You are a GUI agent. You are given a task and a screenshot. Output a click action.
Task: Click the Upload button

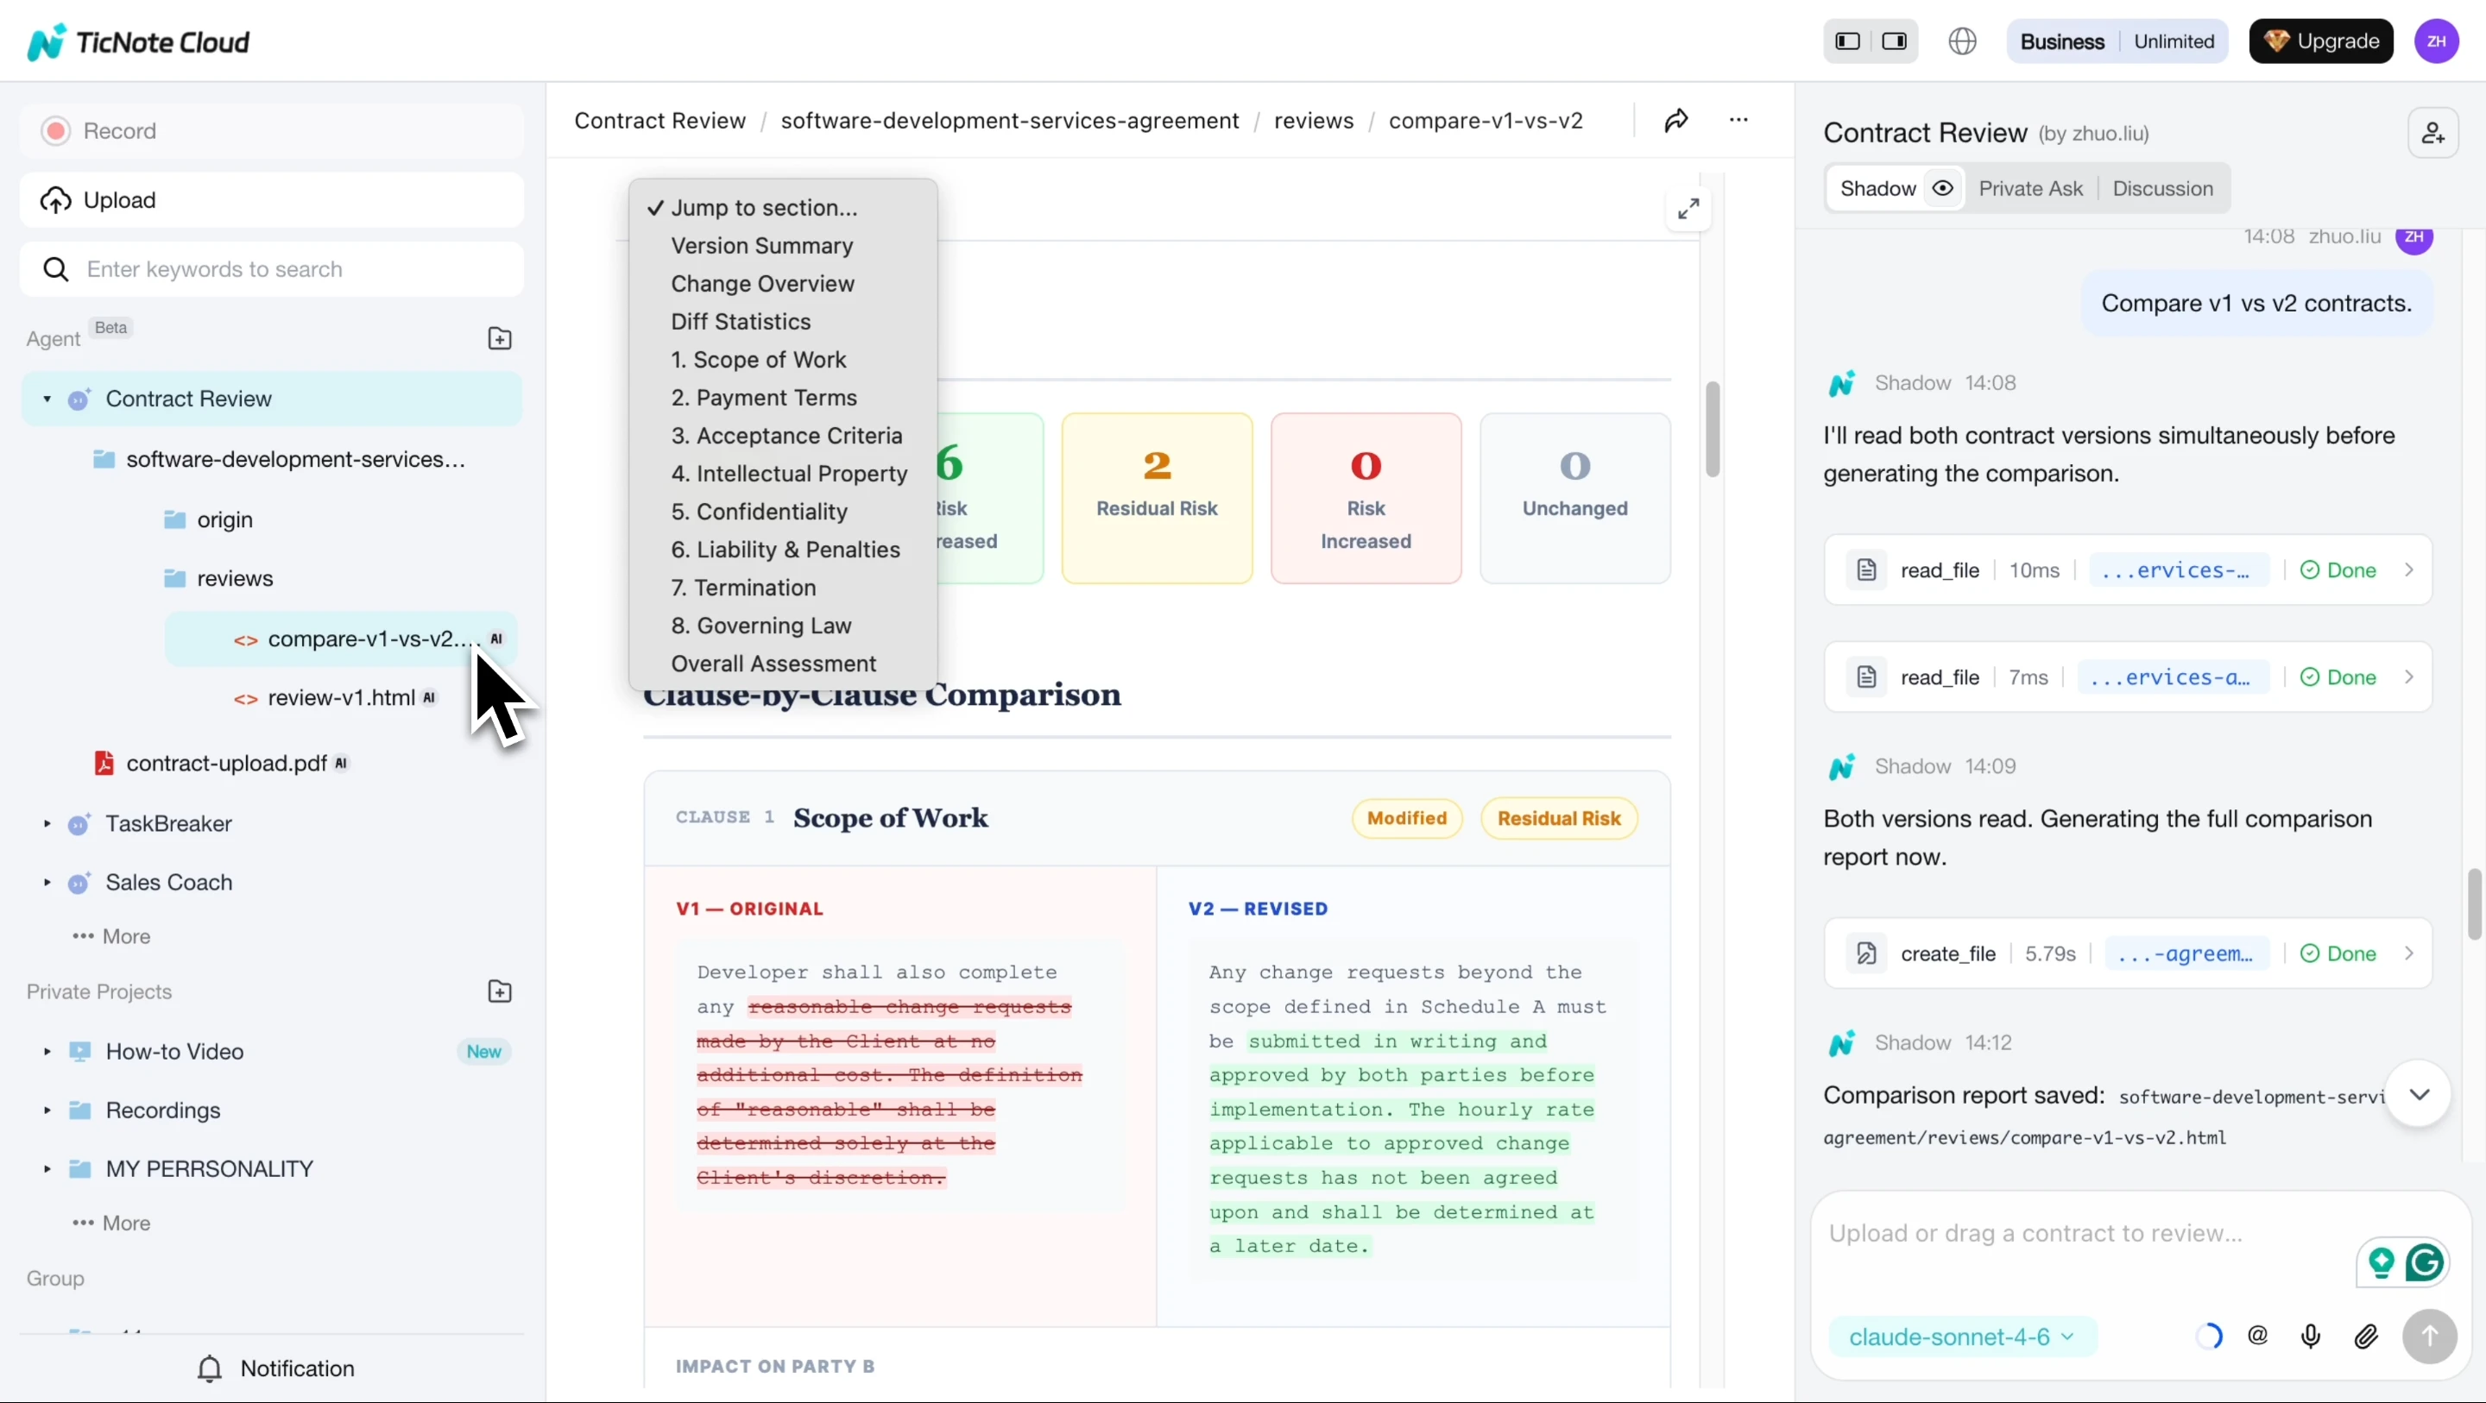coord(271,199)
